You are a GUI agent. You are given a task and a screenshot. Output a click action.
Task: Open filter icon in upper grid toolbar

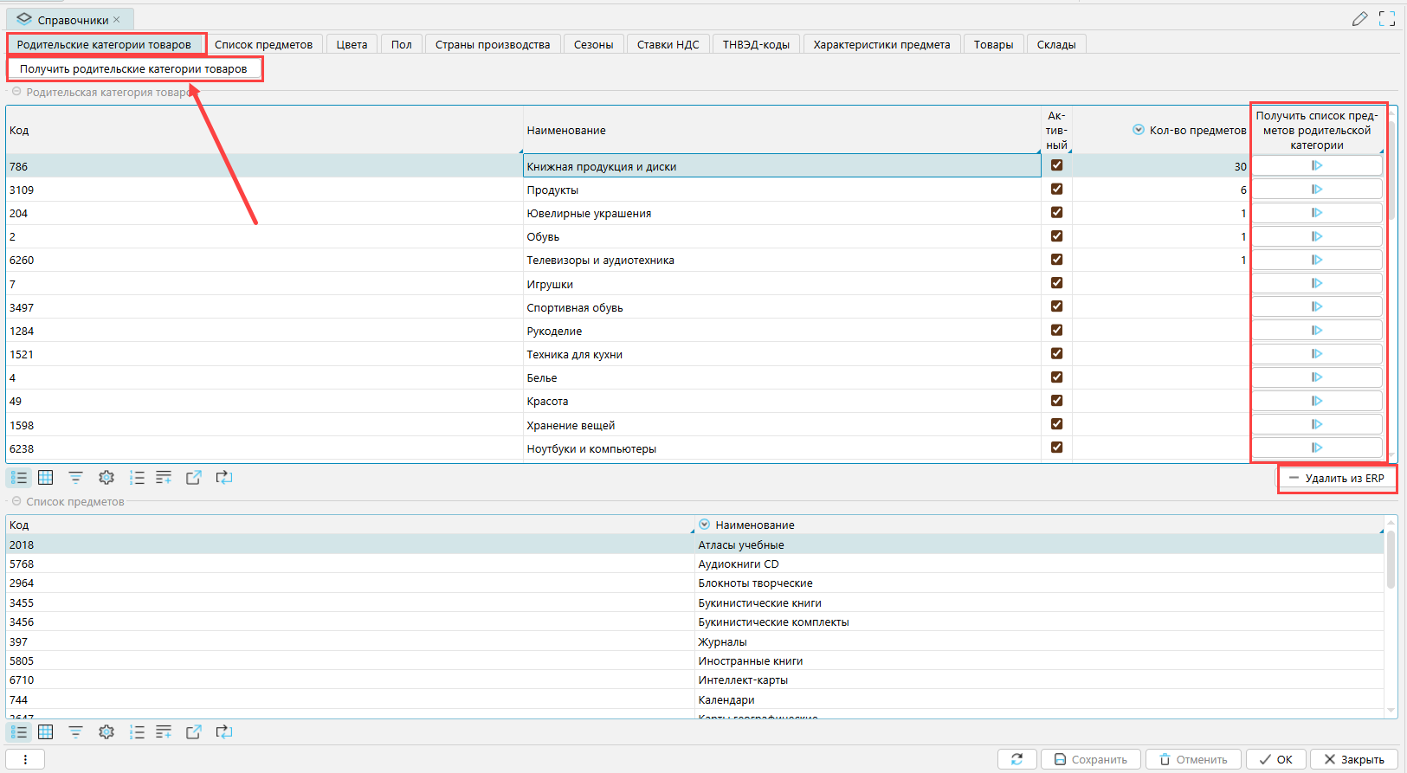[x=76, y=478]
